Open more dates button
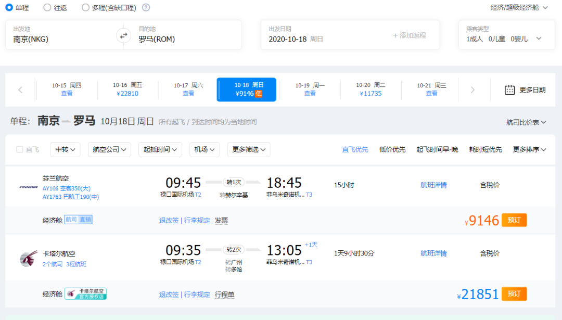The image size is (562, 320). [x=525, y=89]
